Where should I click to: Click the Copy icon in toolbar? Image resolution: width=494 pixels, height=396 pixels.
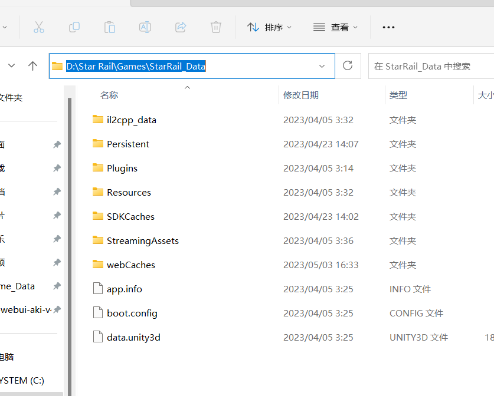74,27
